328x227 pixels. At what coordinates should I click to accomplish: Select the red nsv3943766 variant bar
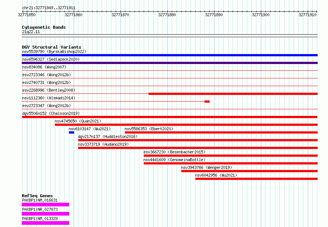(250, 171)
